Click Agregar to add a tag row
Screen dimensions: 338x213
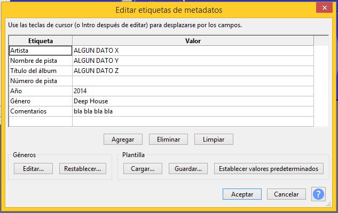click(123, 140)
